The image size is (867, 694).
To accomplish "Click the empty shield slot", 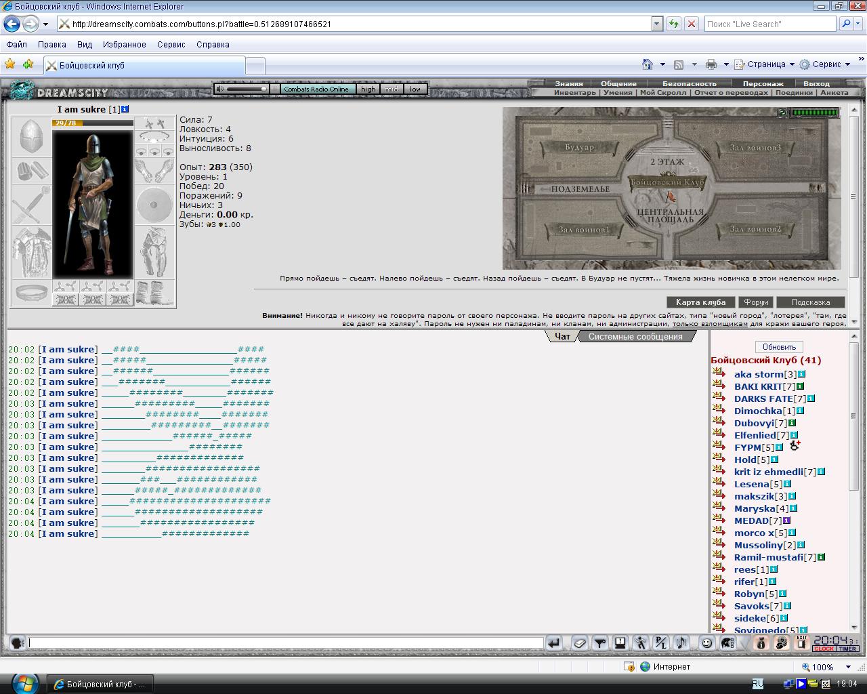I will [x=154, y=205].
